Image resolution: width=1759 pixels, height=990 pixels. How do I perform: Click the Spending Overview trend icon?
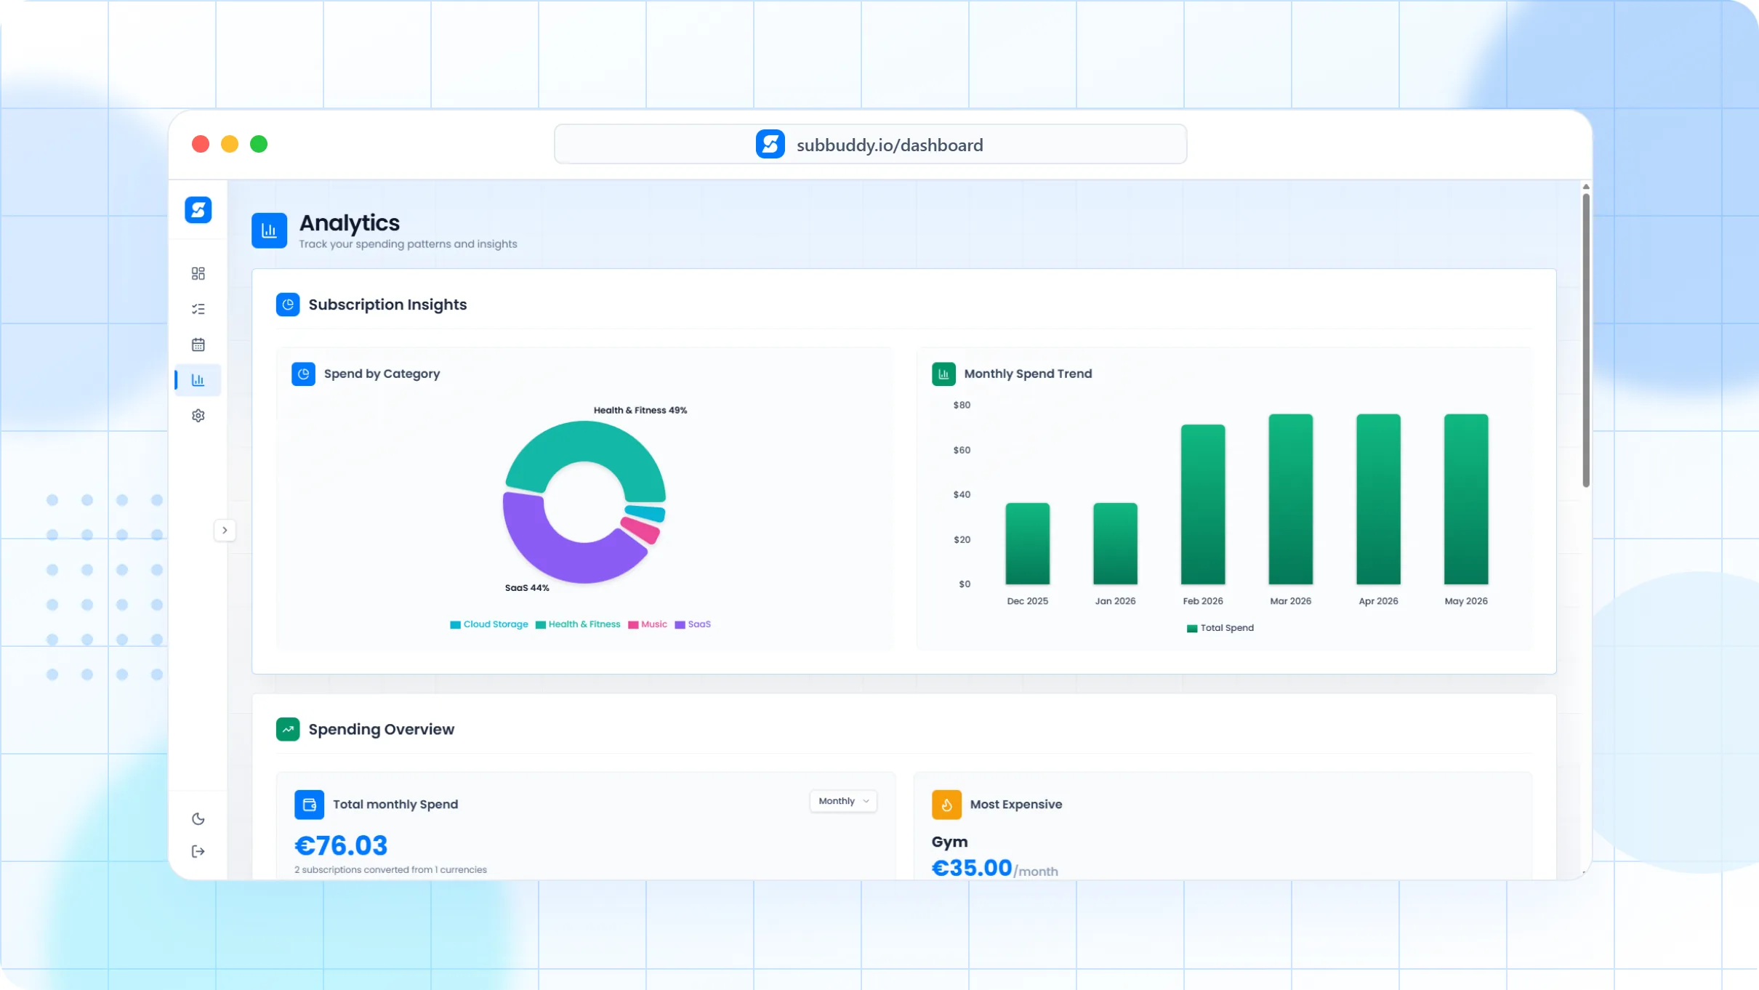click(x=288, y=729)
